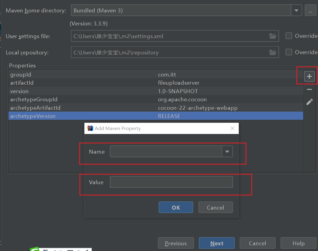Select the archetypeGroupId property row
This screenshot has width=318, height=251.
click(156, 99)
